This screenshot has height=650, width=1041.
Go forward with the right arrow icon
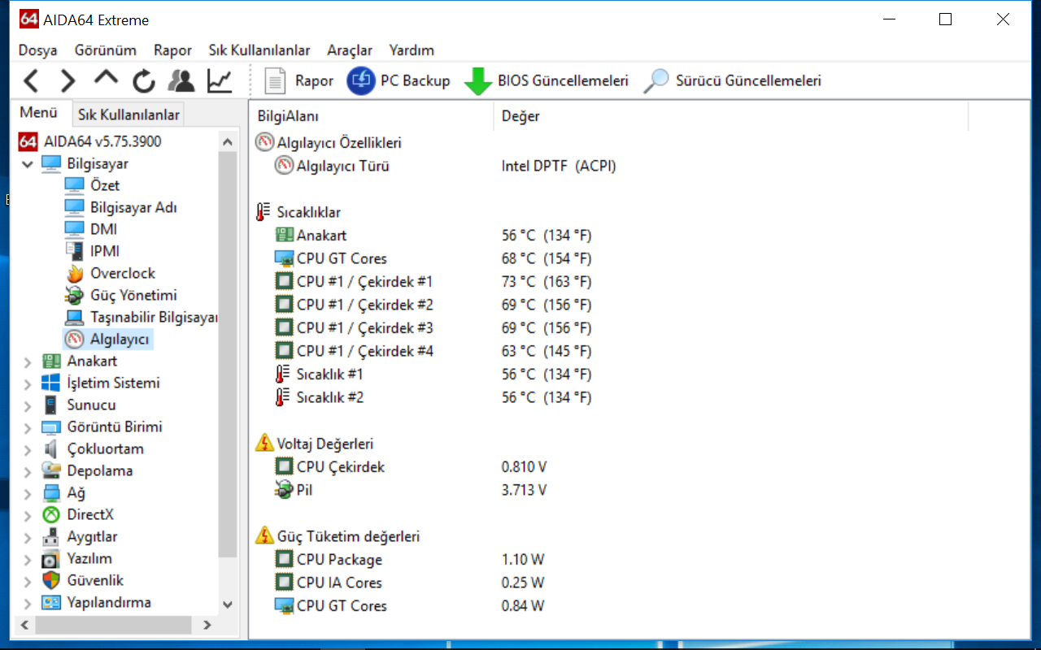click(x=68, y=80)
